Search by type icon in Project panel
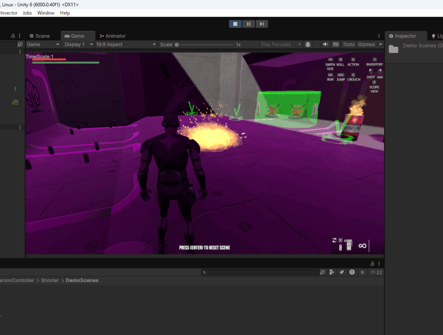The image size is (443, 335). 332,272
